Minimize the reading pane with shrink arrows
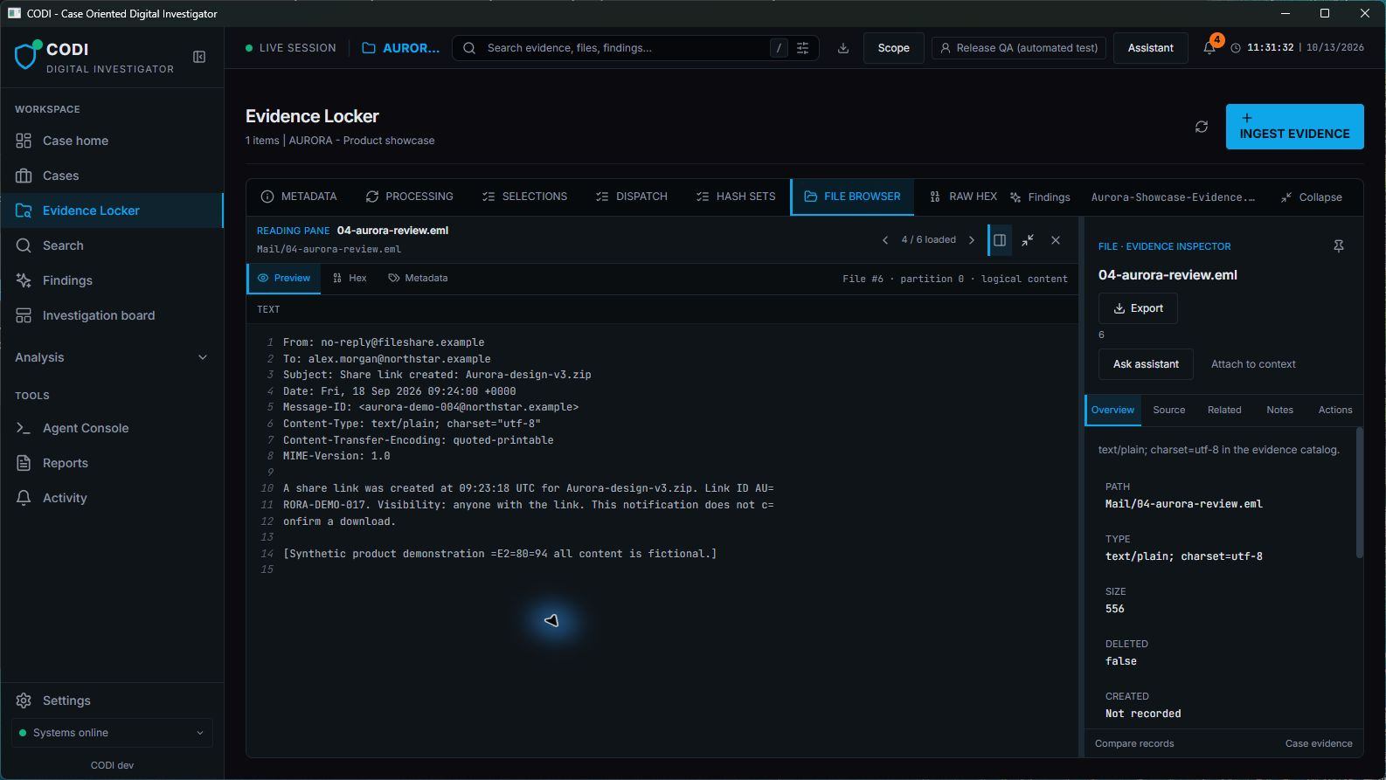This screenshot has width=1386, height=780. click(1028, 240)
